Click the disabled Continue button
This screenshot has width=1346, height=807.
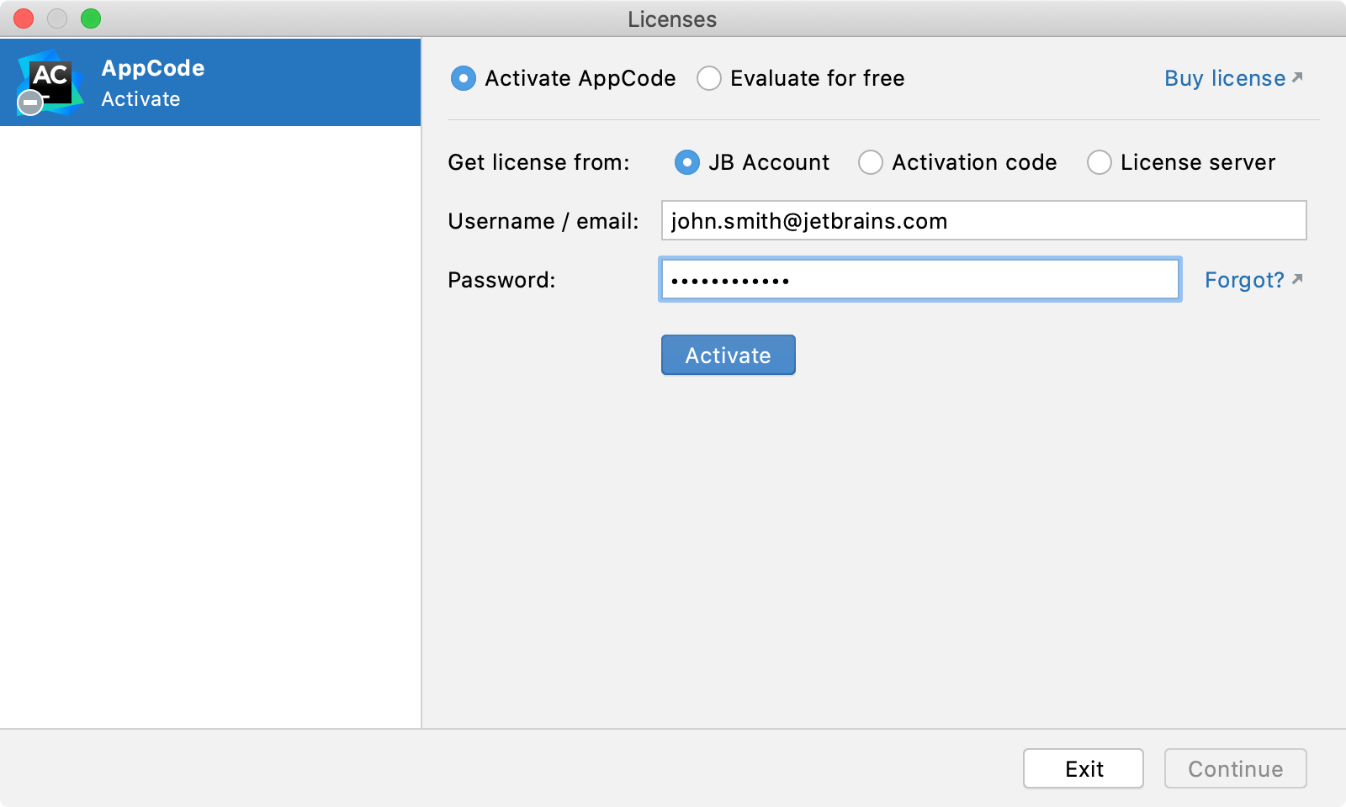1236,768
